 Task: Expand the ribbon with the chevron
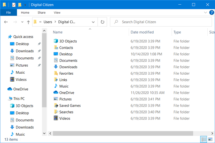[x=205, y=13]
